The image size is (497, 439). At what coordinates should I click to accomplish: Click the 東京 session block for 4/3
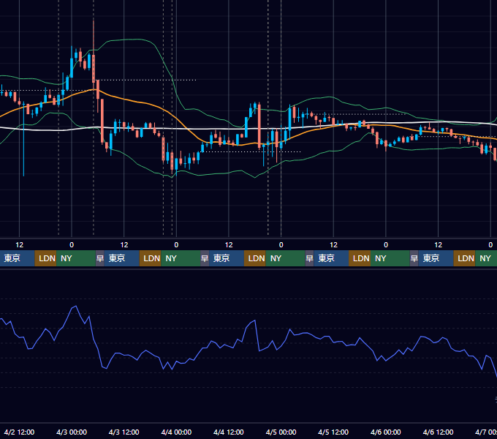[x=122, y=258]
